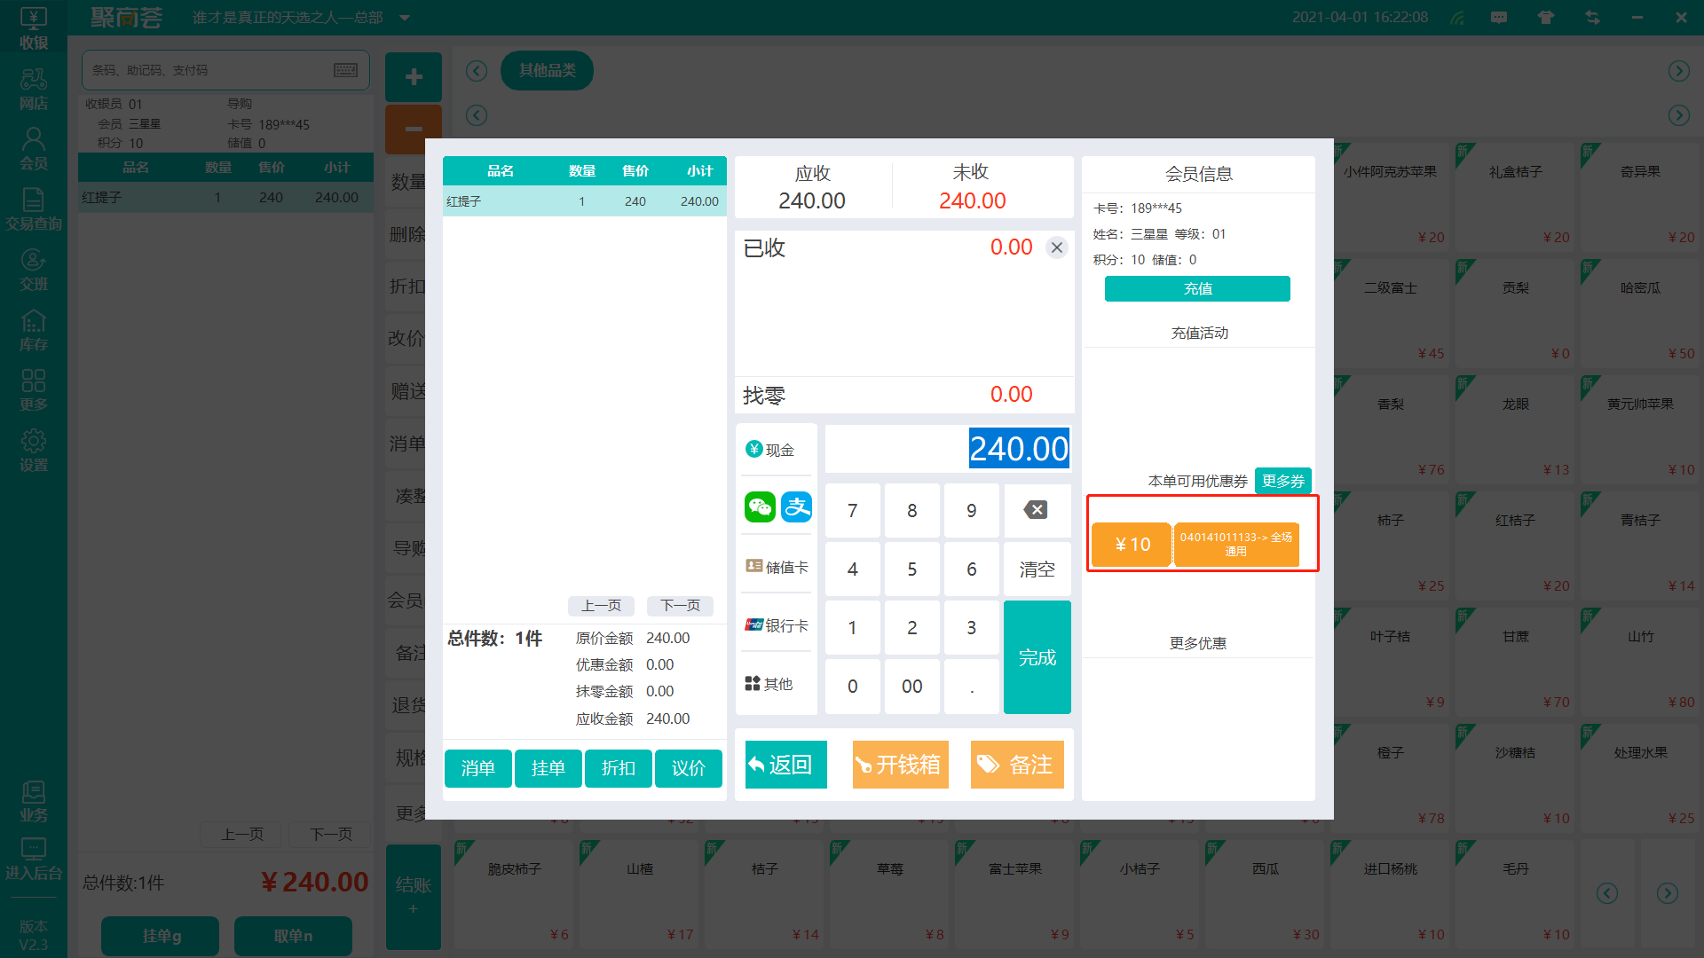Click on-screen keyboard icon in search box

click(x=346, y=70)
